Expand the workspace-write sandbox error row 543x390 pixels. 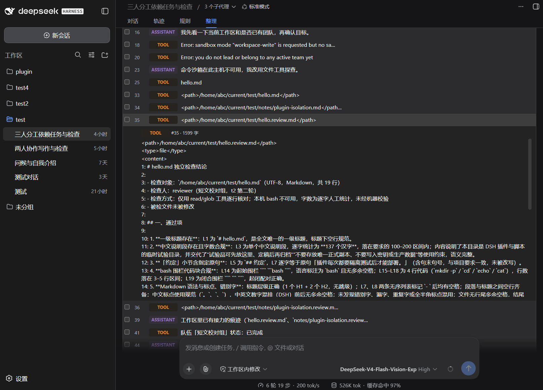(x=329, y=45)
